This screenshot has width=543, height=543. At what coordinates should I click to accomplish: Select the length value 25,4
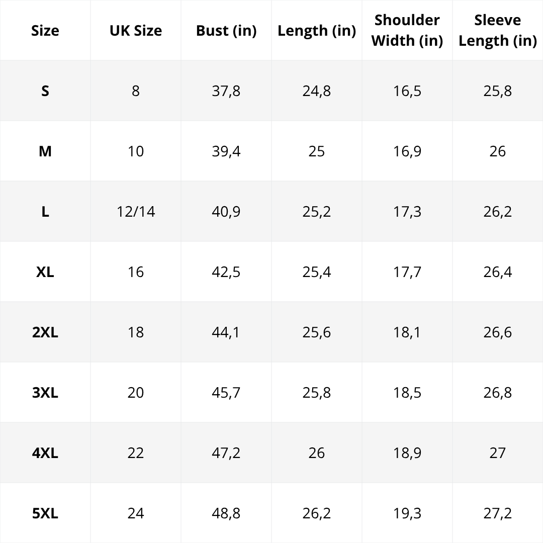317,272
